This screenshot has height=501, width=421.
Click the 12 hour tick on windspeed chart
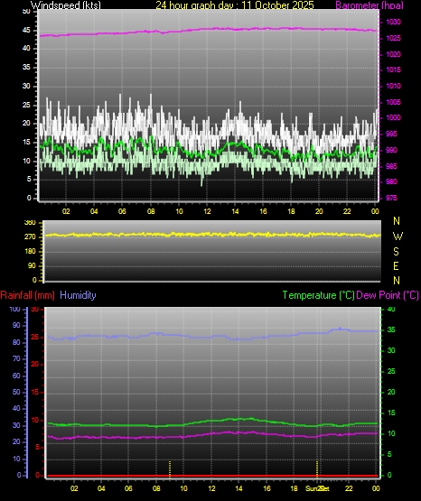[x=207, y=211]
